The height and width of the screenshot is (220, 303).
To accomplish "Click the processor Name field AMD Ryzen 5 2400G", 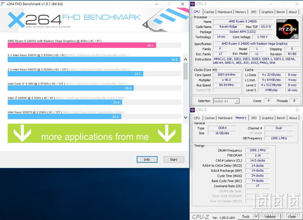I will 243,21.
